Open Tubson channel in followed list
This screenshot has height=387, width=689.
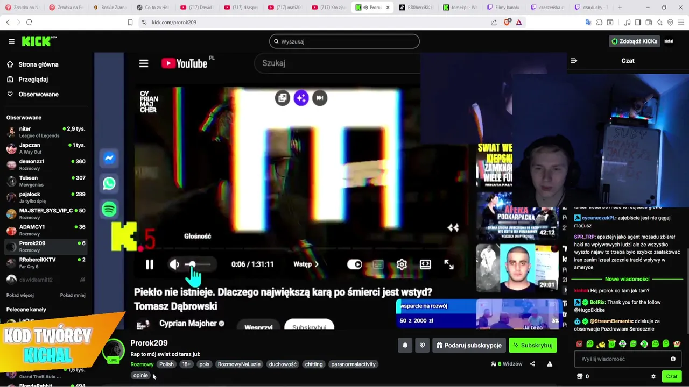[x=46, y=181]
